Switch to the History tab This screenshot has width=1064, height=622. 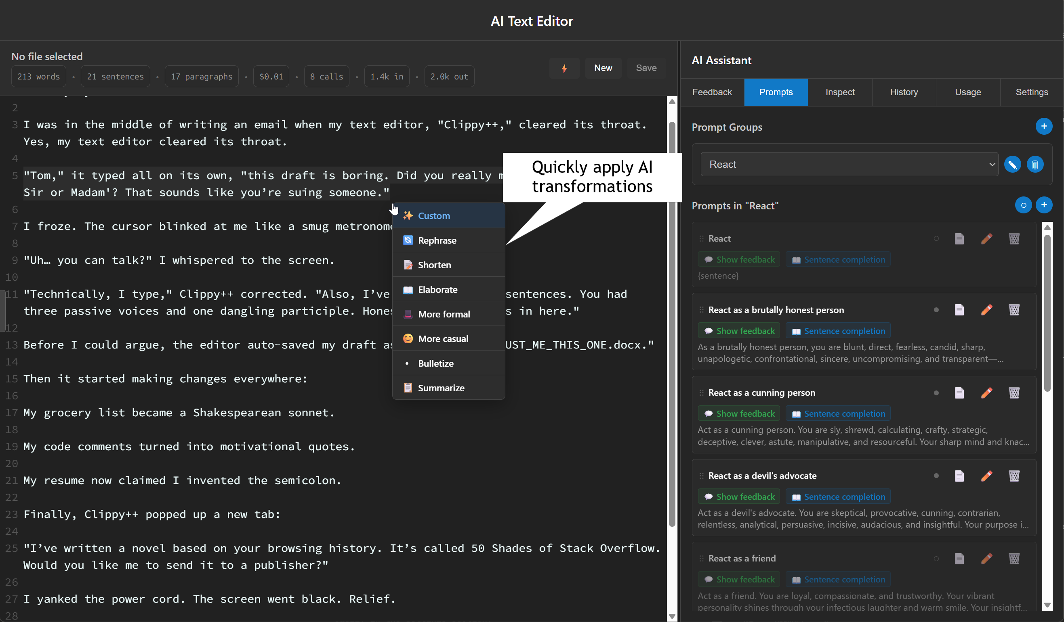tap(904, 92)
